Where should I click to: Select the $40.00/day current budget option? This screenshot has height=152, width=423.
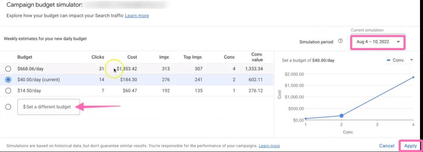(8, 80)
